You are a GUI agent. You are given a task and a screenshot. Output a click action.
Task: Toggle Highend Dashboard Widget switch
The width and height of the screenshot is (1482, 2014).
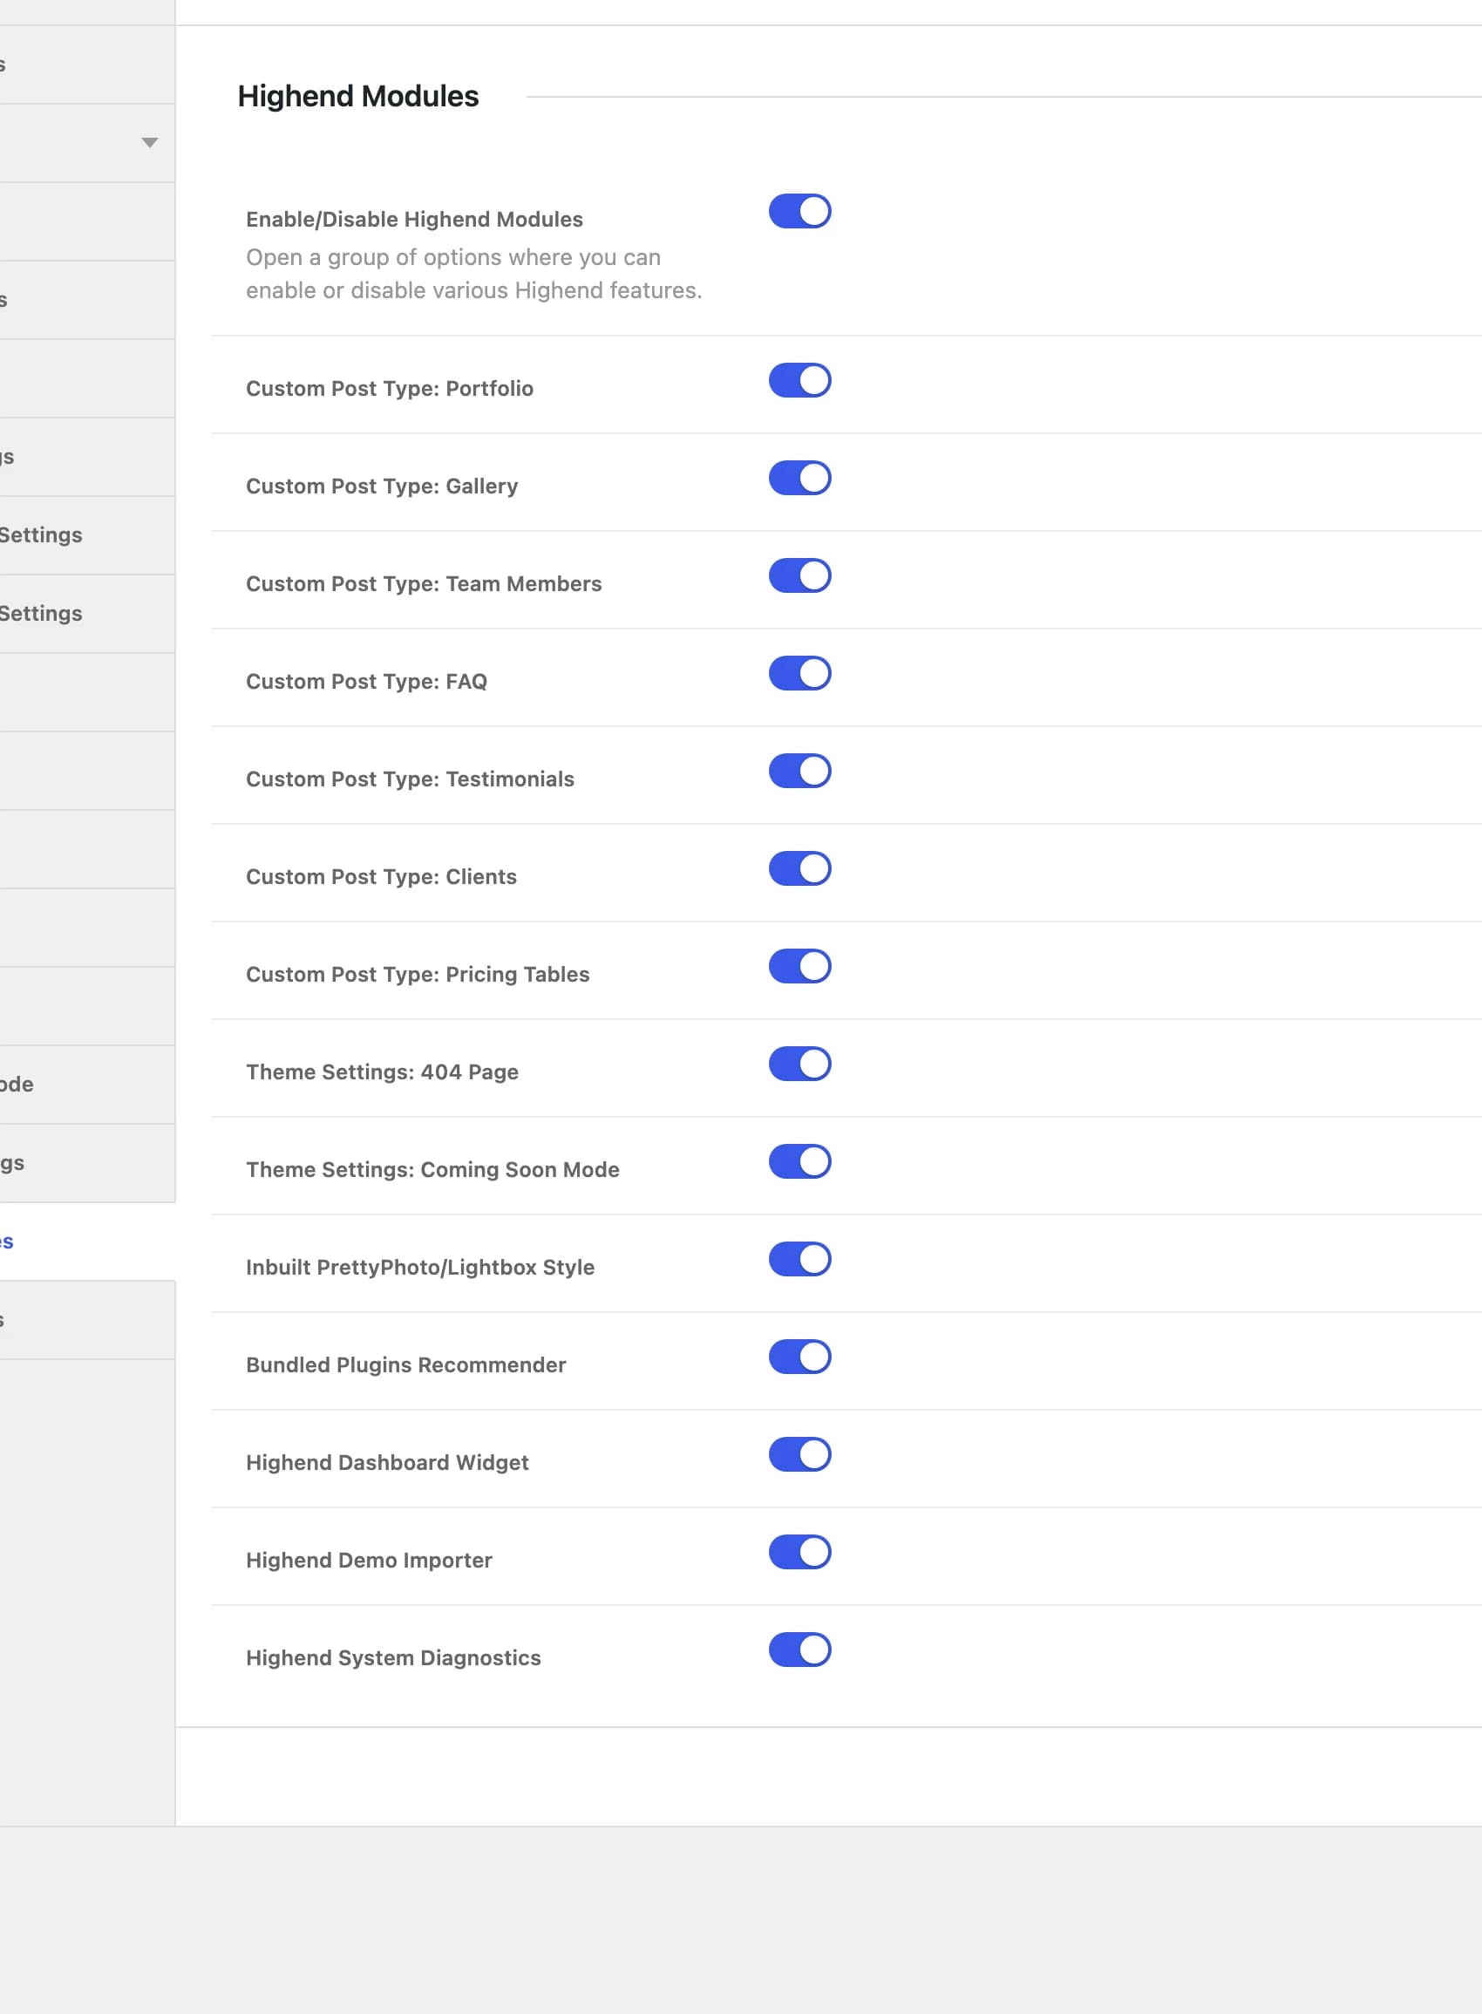click(799, 1456)
